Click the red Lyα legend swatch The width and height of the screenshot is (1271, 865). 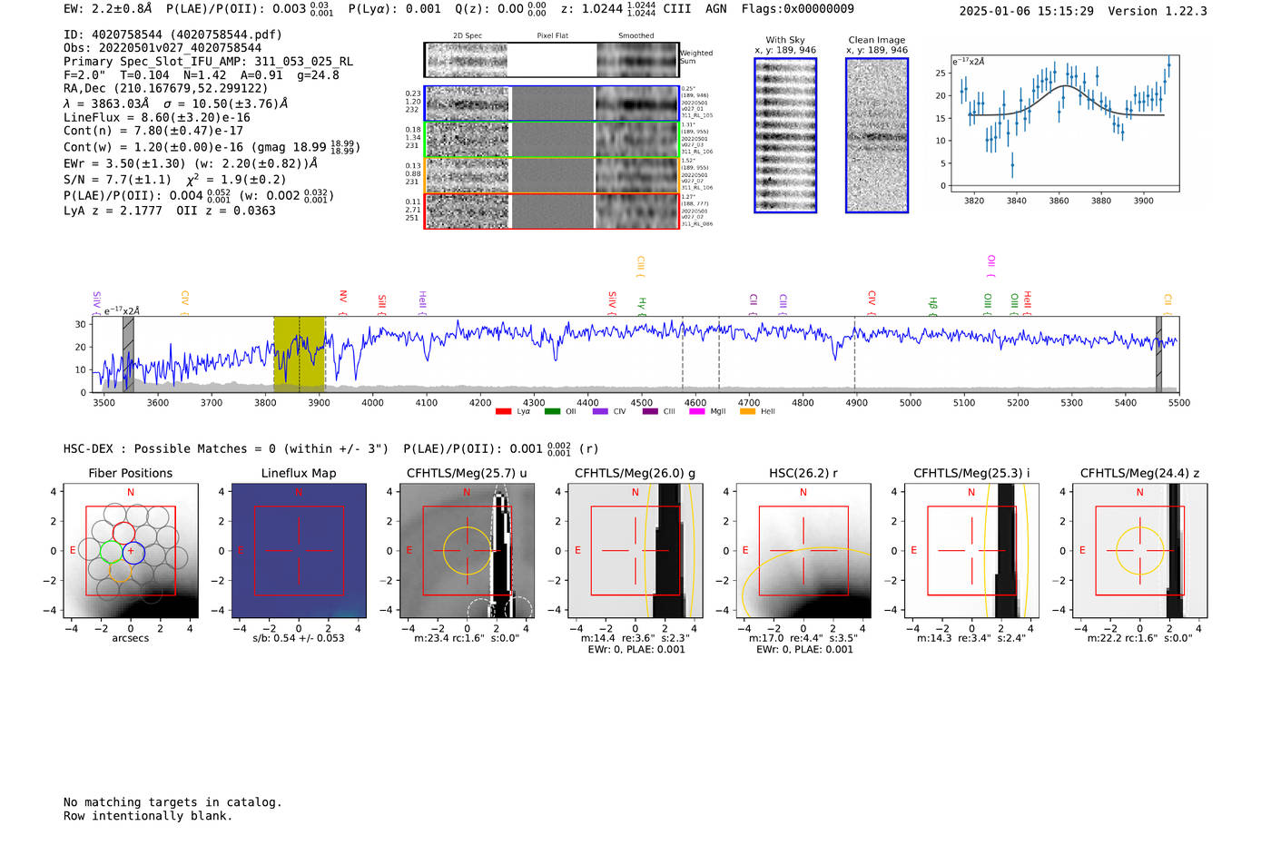(x=503, y=412)
